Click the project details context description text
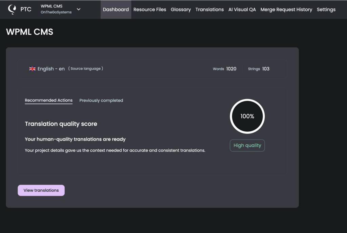 coord(115,150)
